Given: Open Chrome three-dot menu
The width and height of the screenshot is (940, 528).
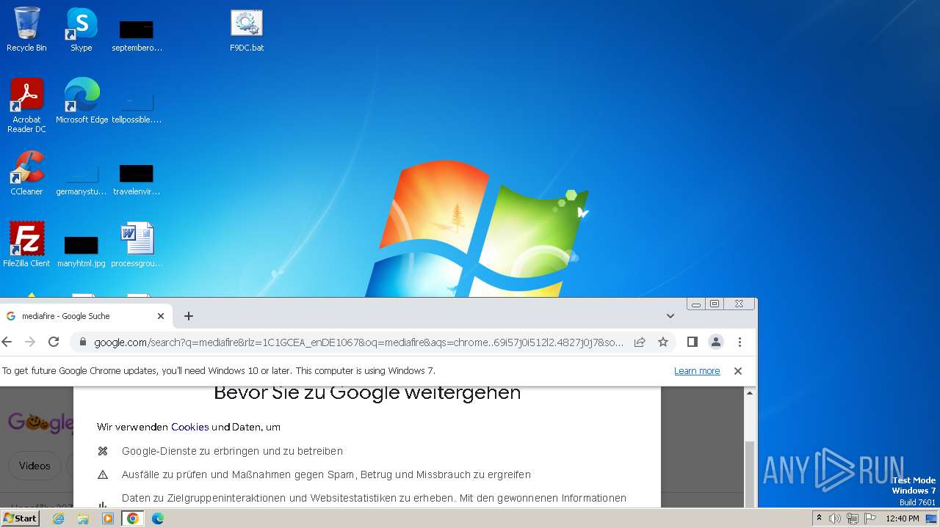Looking at the screenshot, I should pyautogui.click(x=740, y=342).
